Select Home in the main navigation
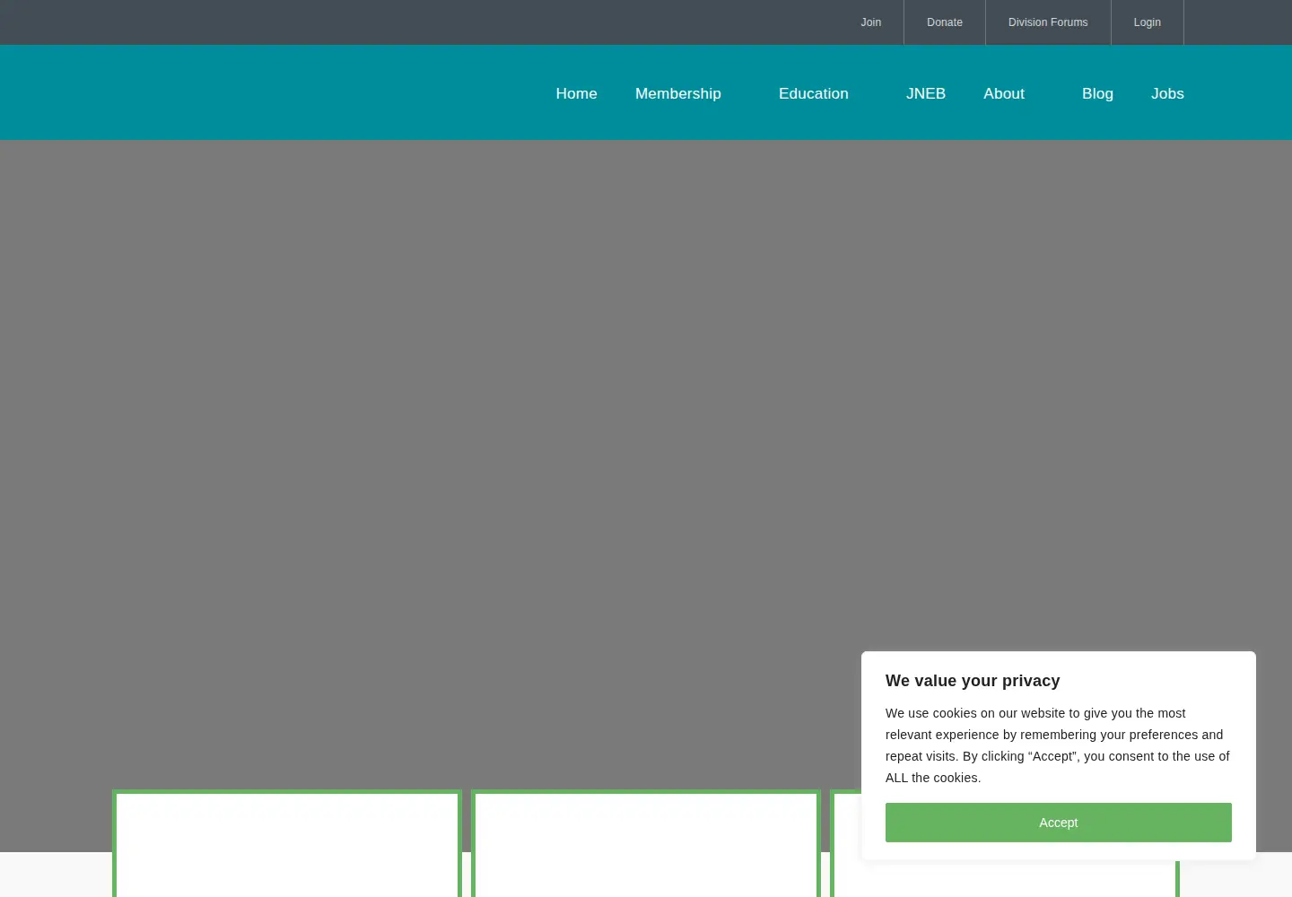The height and width of the screenshot is (897, 1292). click(576, 93)
